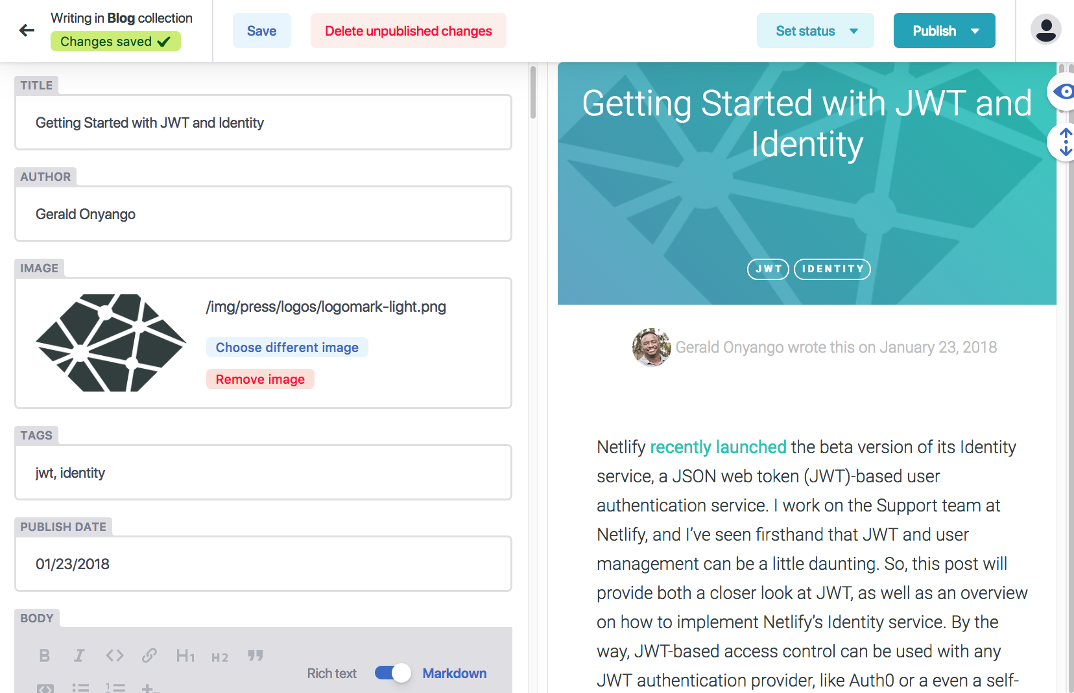
Task: Add component with plus icon
Action: [x=150, y=688]
